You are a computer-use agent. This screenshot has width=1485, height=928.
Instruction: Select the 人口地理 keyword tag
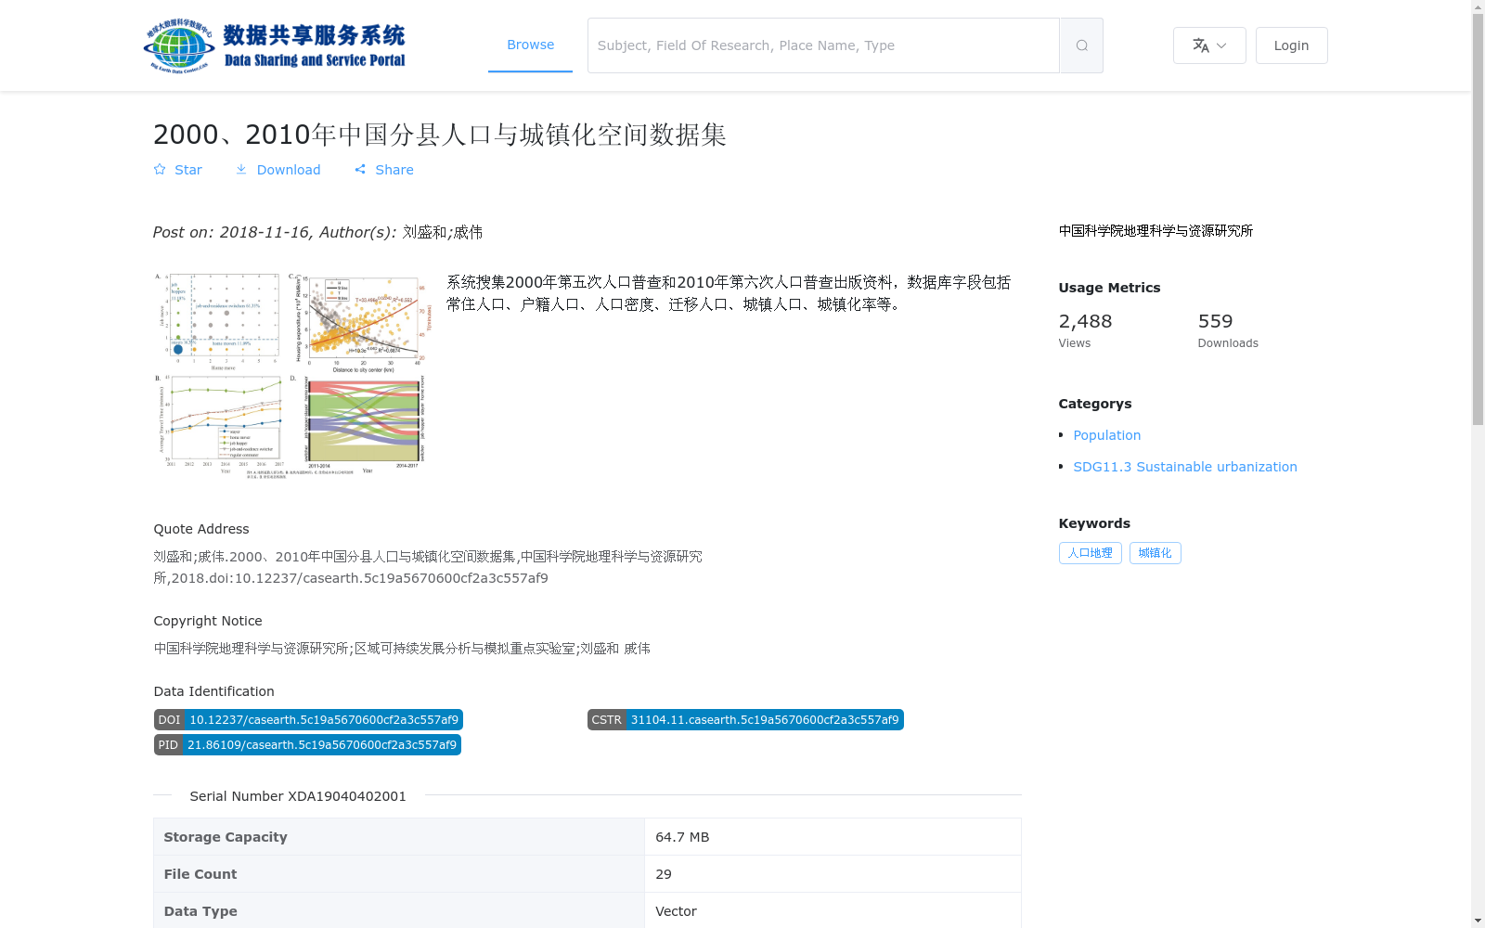[1090, 553]
